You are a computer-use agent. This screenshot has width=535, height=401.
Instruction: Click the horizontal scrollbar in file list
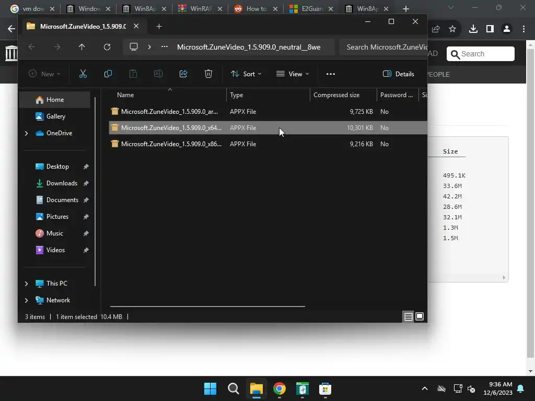[207, 306]
